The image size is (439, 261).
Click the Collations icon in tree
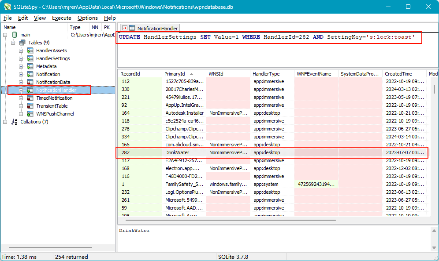pos(15,122)
